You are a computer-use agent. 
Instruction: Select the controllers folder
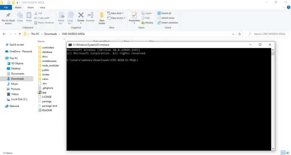(x=46, y=47)
